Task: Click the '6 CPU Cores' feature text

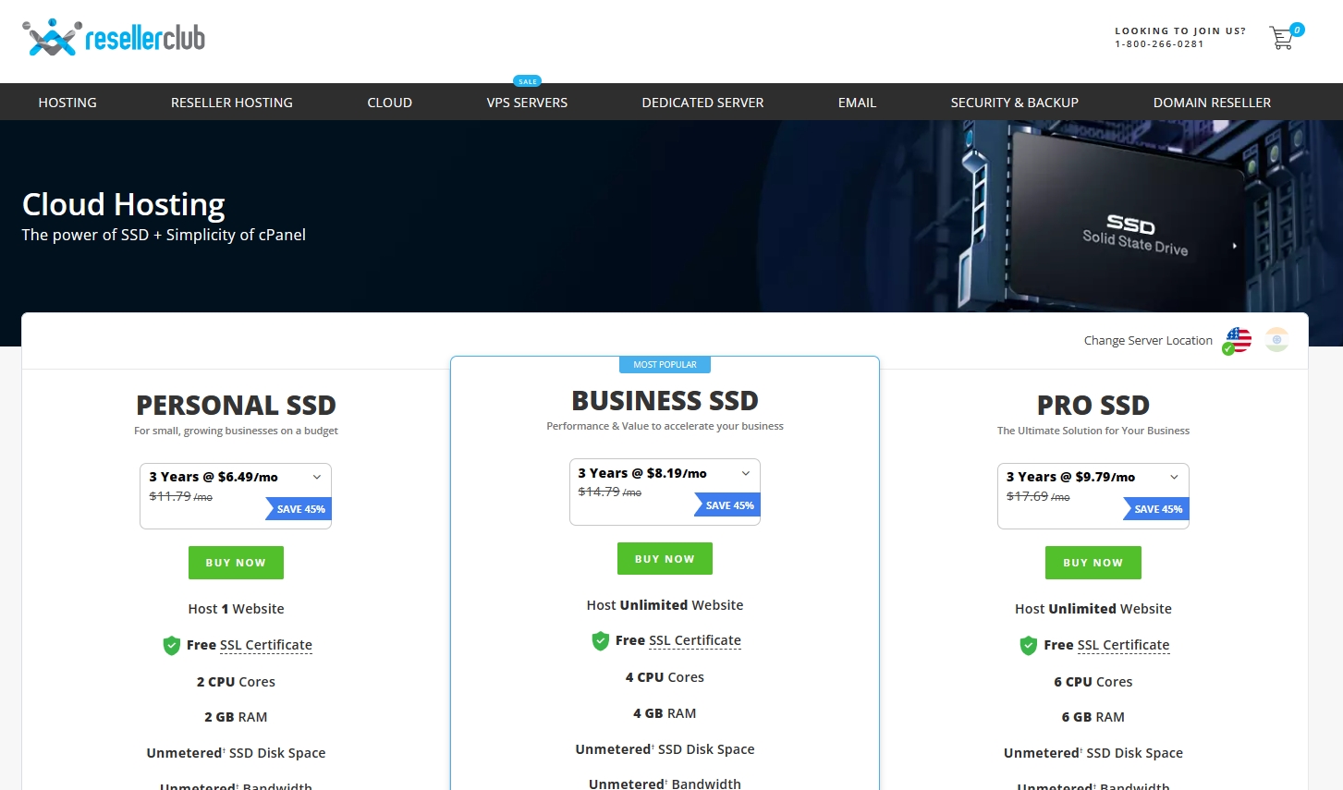Action: click(1093, 682)
